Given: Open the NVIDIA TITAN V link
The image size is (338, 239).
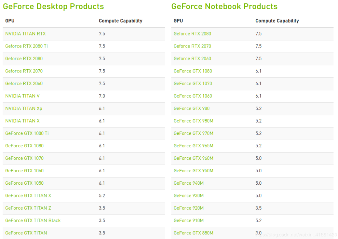Looking at the screenshot, I should coord(22,96).
